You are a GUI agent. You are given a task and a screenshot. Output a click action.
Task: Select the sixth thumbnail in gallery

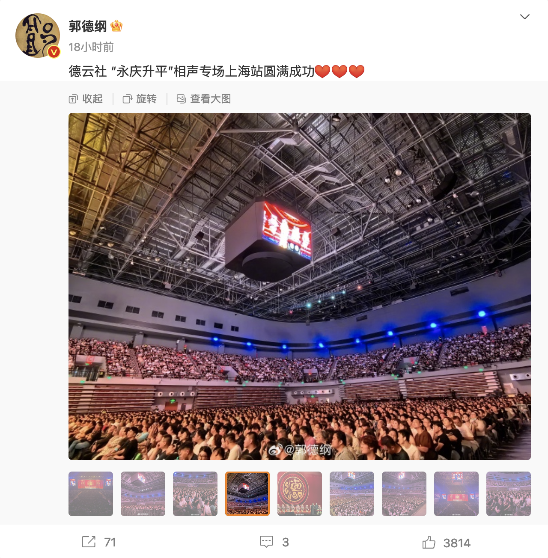click(x=352, y=494)
